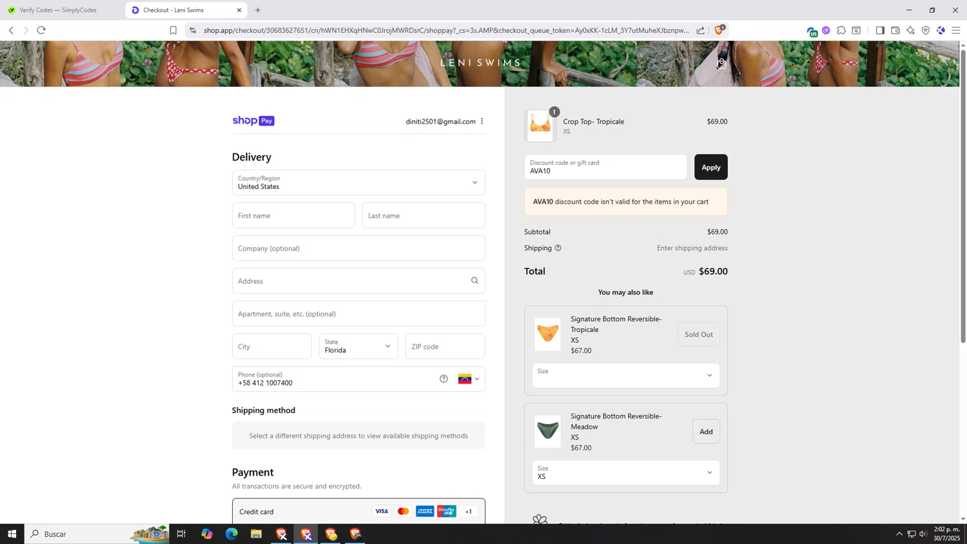Expand the Country/Region dropdown

pyautogui.click(x=358, y=182)
